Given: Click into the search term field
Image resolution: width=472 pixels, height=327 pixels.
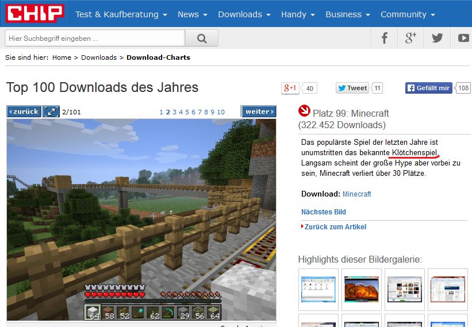Looking at the screenshot, I should click(95, 39).
